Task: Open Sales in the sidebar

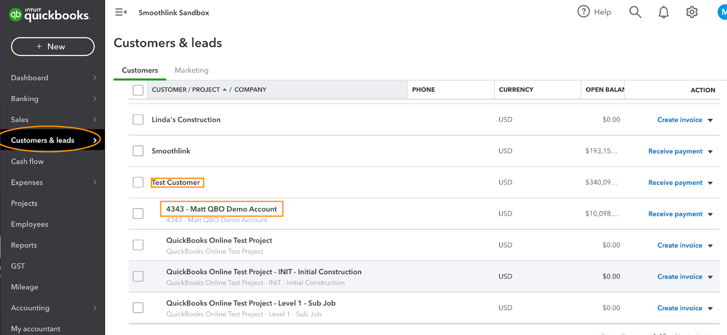Action: [x=20, y=119]
